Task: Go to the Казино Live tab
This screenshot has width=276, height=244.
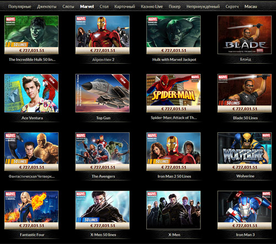Action: pyautogui.click(x=152, y=7)
